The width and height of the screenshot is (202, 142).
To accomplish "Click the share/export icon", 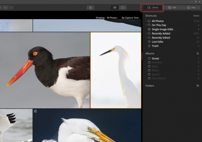I will (x=91, y=8).
